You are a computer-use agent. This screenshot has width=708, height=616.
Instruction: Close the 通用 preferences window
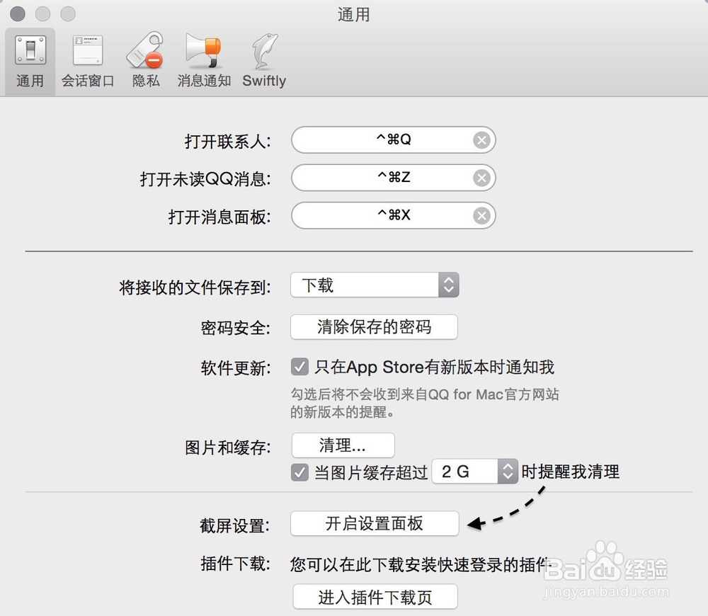[x=18, y=14]
